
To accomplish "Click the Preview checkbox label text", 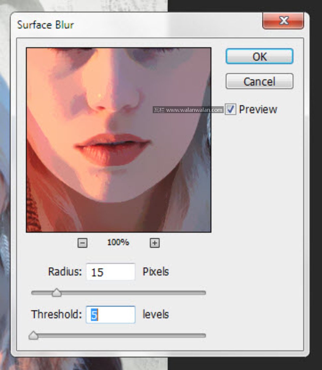I will tap(258, 110).
